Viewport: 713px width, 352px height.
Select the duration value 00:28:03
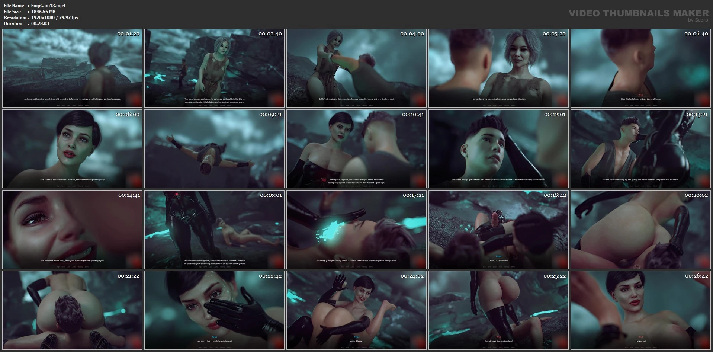tap(40, 23)
